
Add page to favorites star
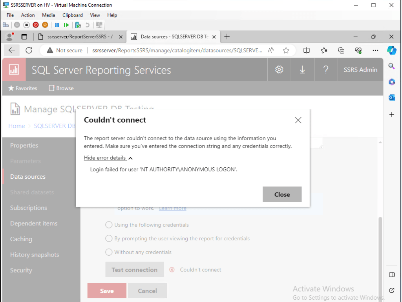pyautogui.click(x=286, y=50)
